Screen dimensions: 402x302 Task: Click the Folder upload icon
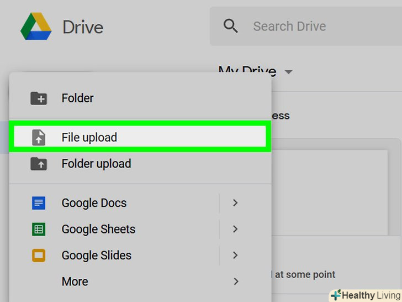39,164
